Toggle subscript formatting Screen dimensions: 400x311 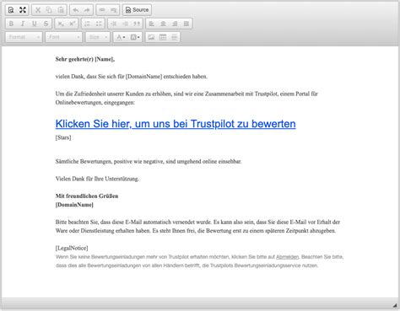(61, 24)
